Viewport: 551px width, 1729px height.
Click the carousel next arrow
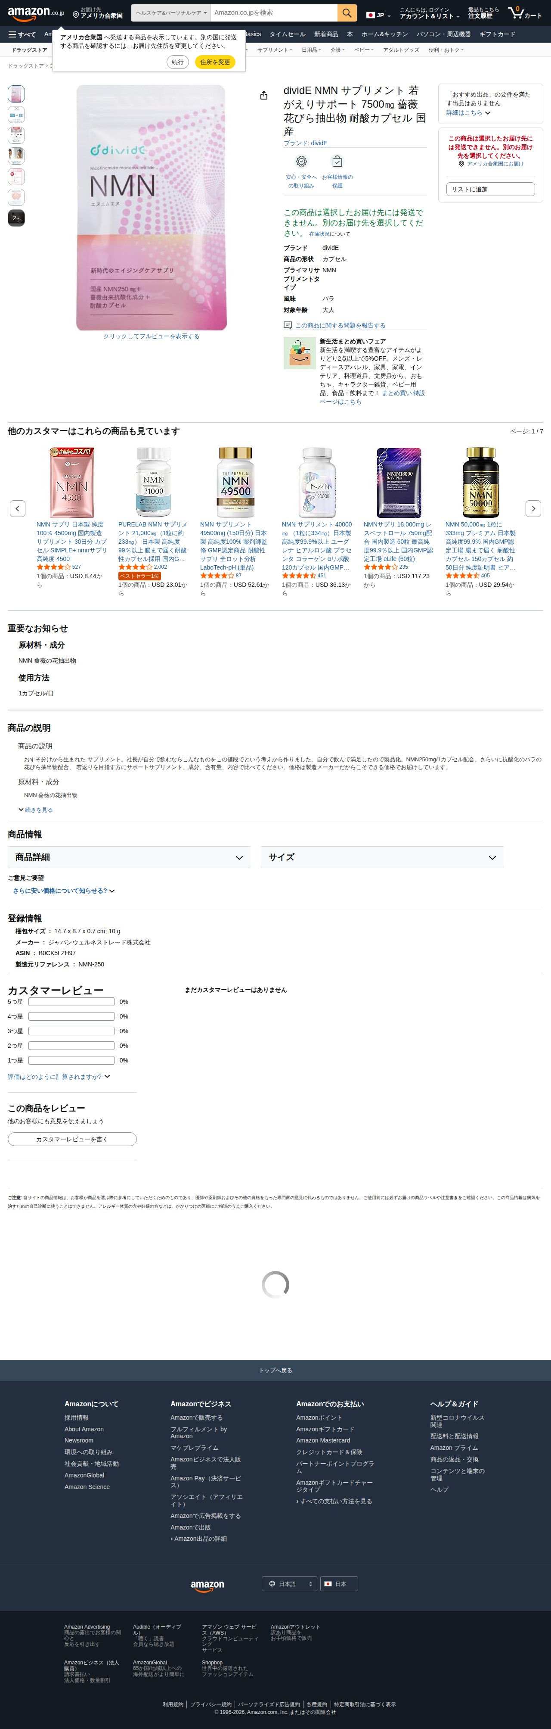pos(533,508)
